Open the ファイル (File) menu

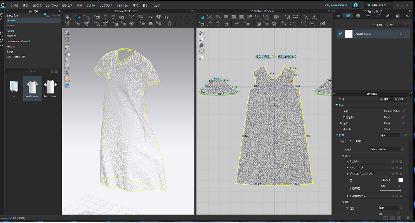pyautogui.click(x=14, y=5)
